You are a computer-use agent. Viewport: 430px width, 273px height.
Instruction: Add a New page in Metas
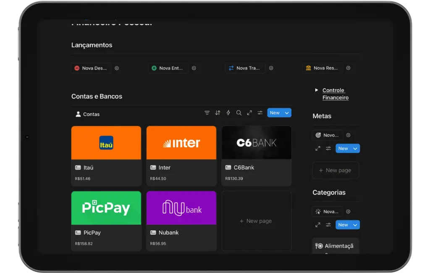336,170
